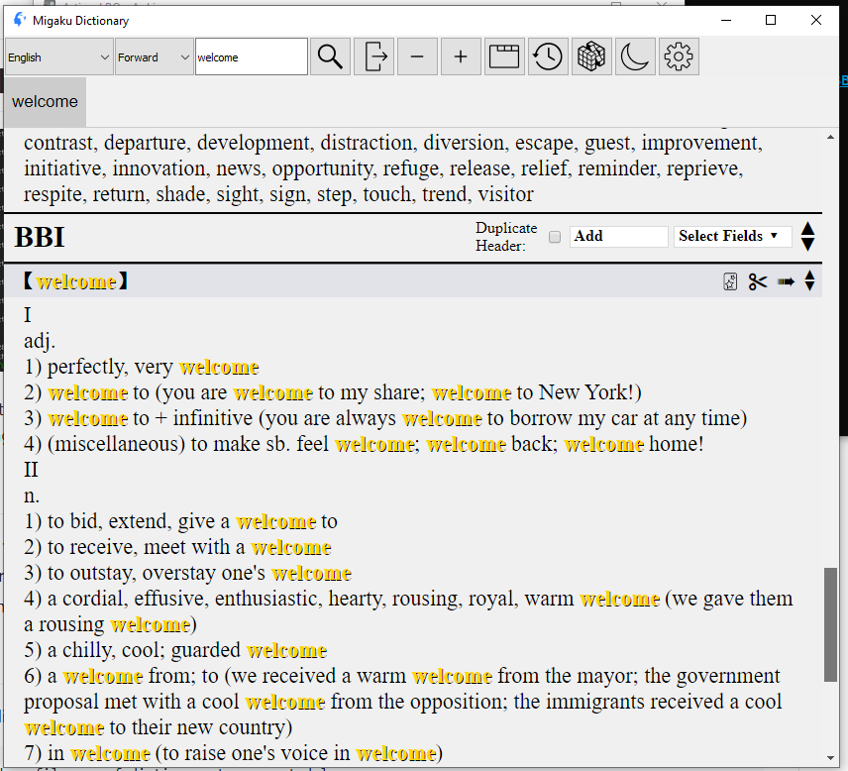The image size is (848, 771).
Task: Expand the Select Fields dropdown
Action: coord(732,237)
